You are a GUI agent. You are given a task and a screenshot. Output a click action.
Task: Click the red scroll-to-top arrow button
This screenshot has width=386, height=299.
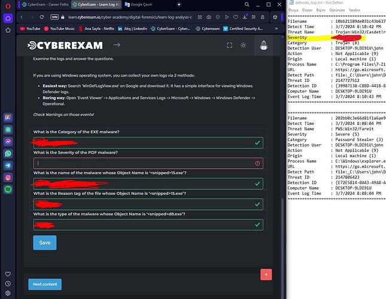[265, 274]
